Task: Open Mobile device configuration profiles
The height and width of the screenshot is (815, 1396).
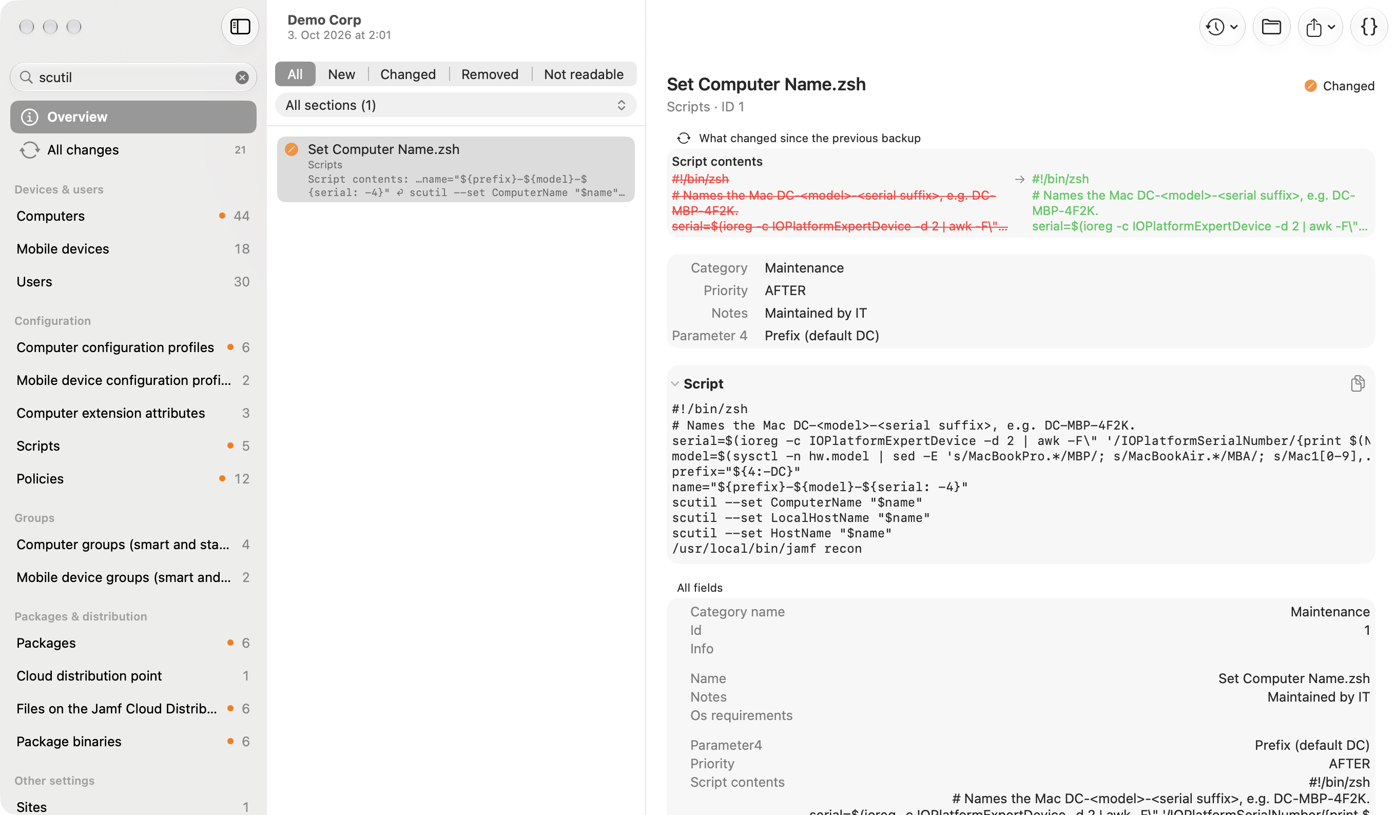Action: point(133,380)
